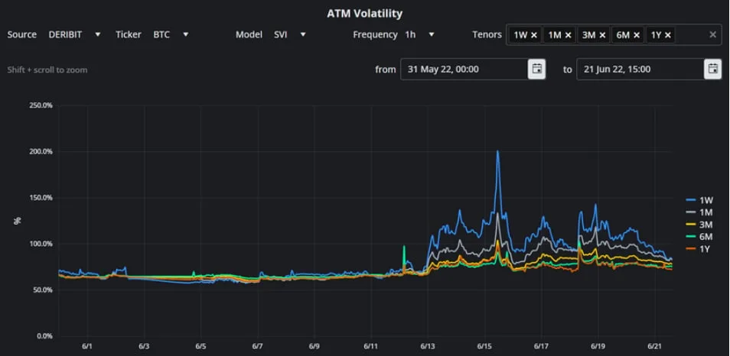The height and width of the screenshot is (356, 730).
Task: Click the Tenors label
Action: tap(487, 34)
